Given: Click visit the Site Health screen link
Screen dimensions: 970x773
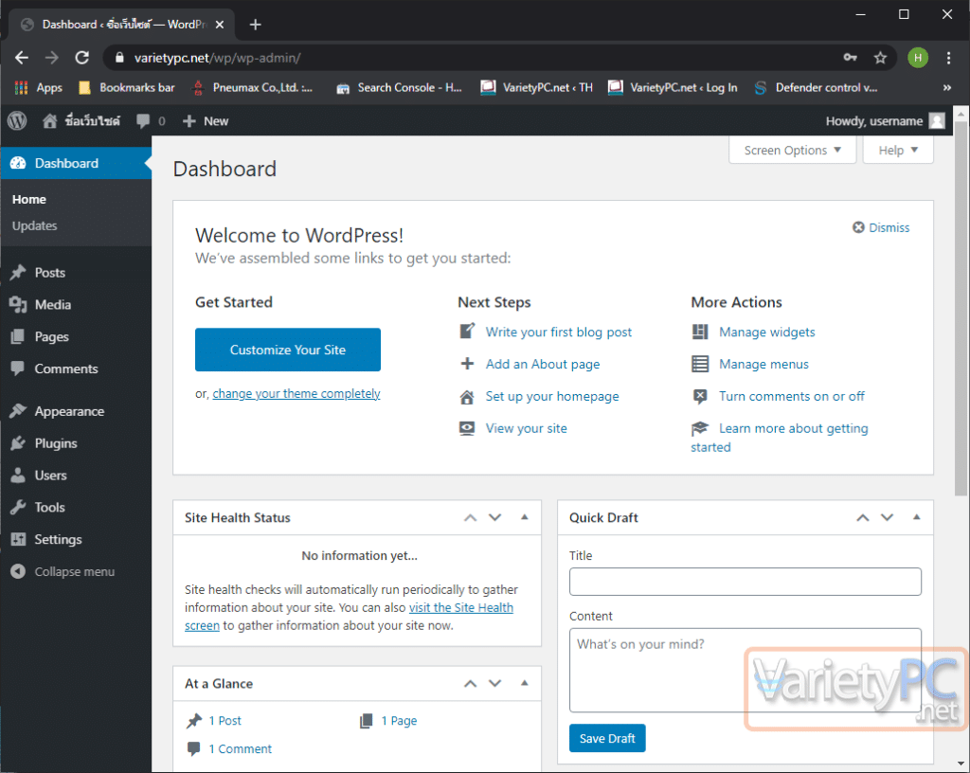Looking at the screenshot, I should 461,608.
